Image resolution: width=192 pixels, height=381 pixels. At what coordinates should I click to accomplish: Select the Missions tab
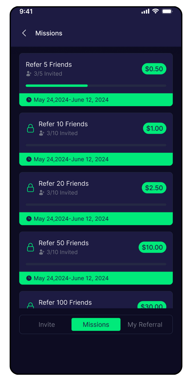[x=96, y=324]
